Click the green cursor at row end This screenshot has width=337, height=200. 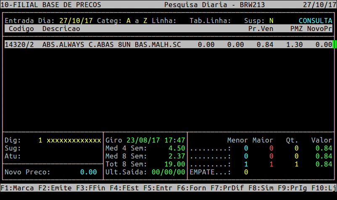334,45
